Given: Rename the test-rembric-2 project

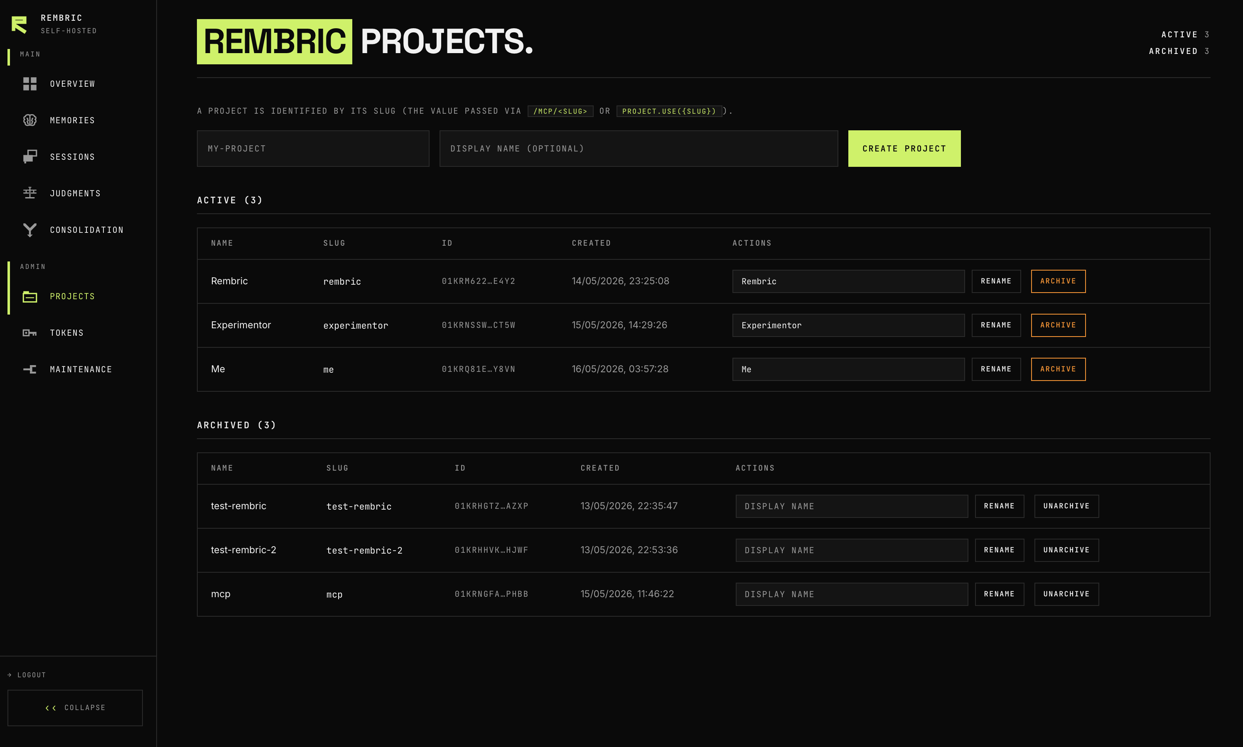Looking at the screenshot, I should tap(999, 550).
